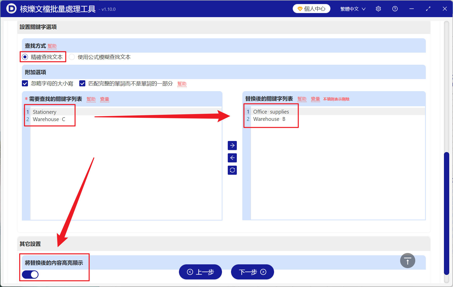Turn off the 將替換後的內容高亮顯示 toggle
The image size is (453, 287).
[x=30, y=274]
